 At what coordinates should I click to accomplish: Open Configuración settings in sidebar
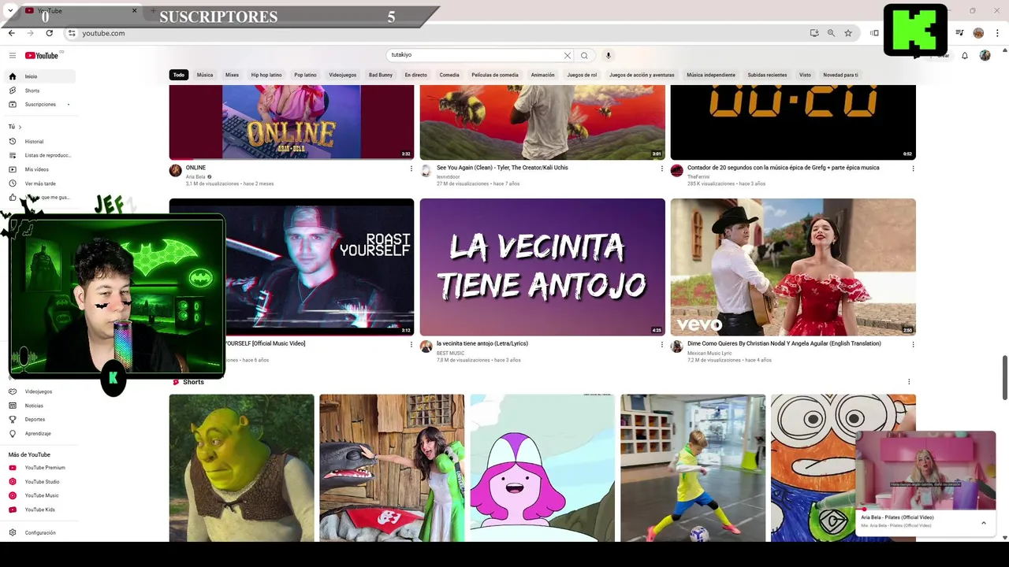click(x=41, y=533)
